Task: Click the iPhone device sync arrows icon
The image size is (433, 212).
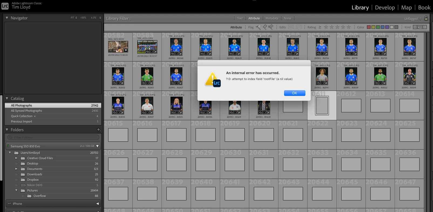Action: tap(9, 204)
